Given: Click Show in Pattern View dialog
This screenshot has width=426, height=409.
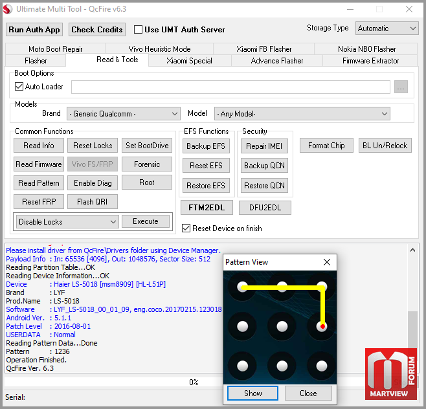Looking at the screenshot, I should (252, 393).
